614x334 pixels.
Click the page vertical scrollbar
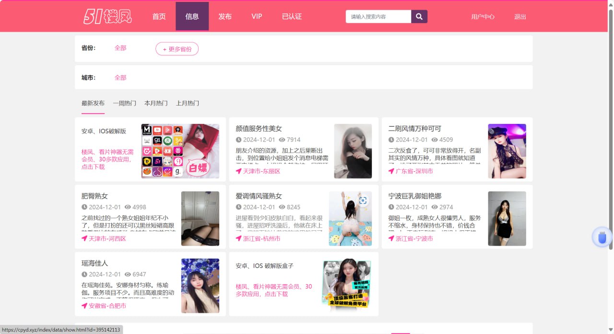[x=610, y=144]
